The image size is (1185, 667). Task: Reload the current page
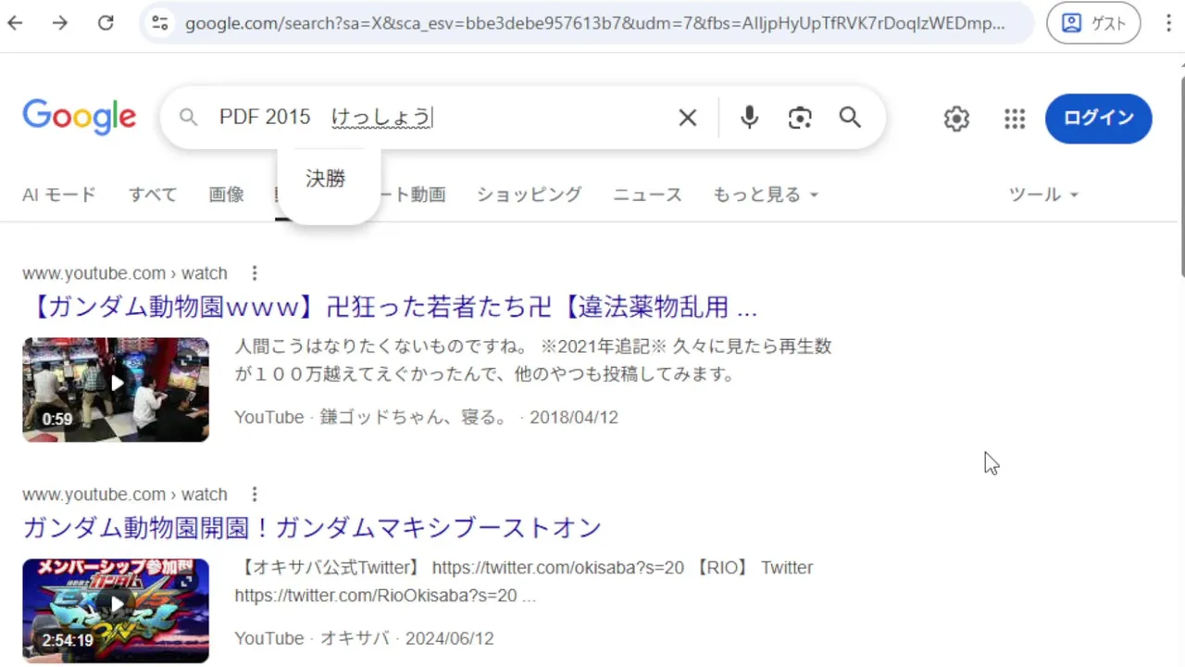coord(106,23)
